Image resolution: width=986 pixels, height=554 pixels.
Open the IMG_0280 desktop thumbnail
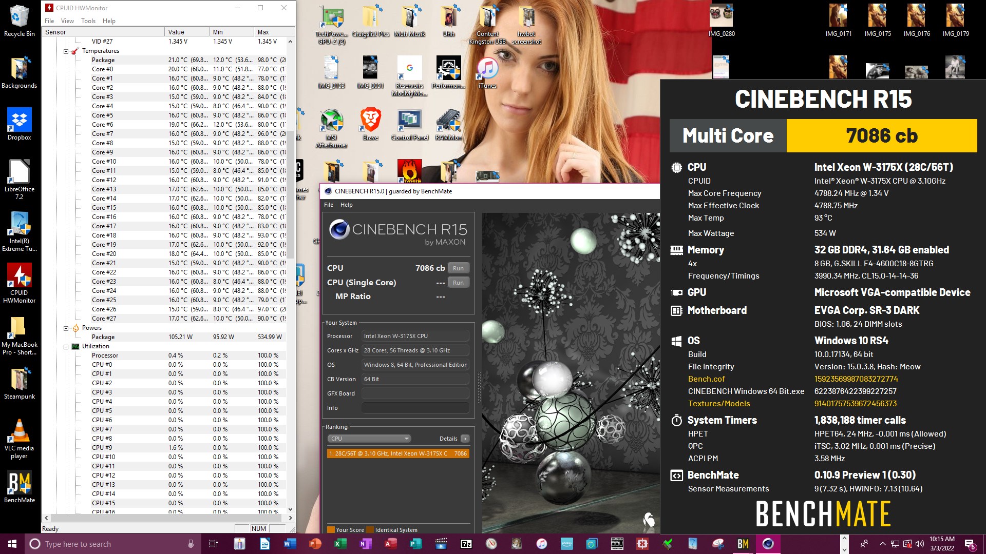point(721,21)
